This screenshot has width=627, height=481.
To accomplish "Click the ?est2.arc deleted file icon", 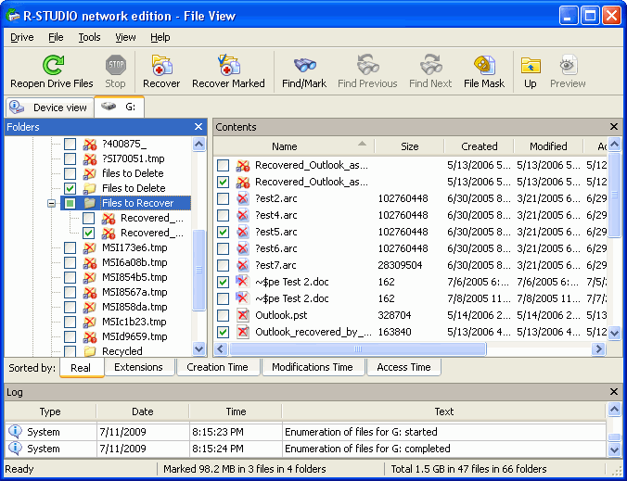I will click(242, 198).
